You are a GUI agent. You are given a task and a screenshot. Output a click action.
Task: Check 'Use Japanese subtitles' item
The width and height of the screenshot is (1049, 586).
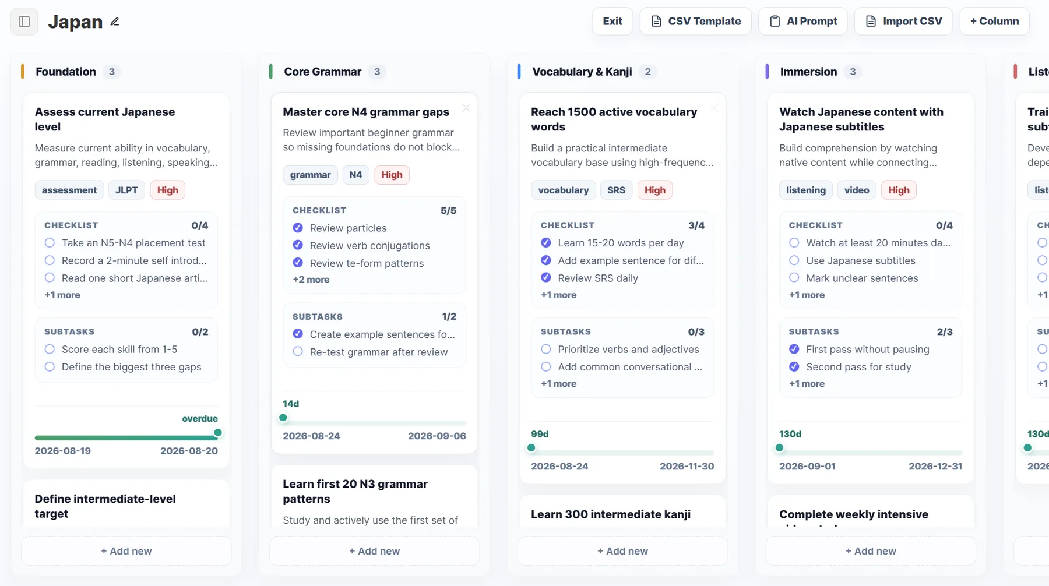click(794, 260)
